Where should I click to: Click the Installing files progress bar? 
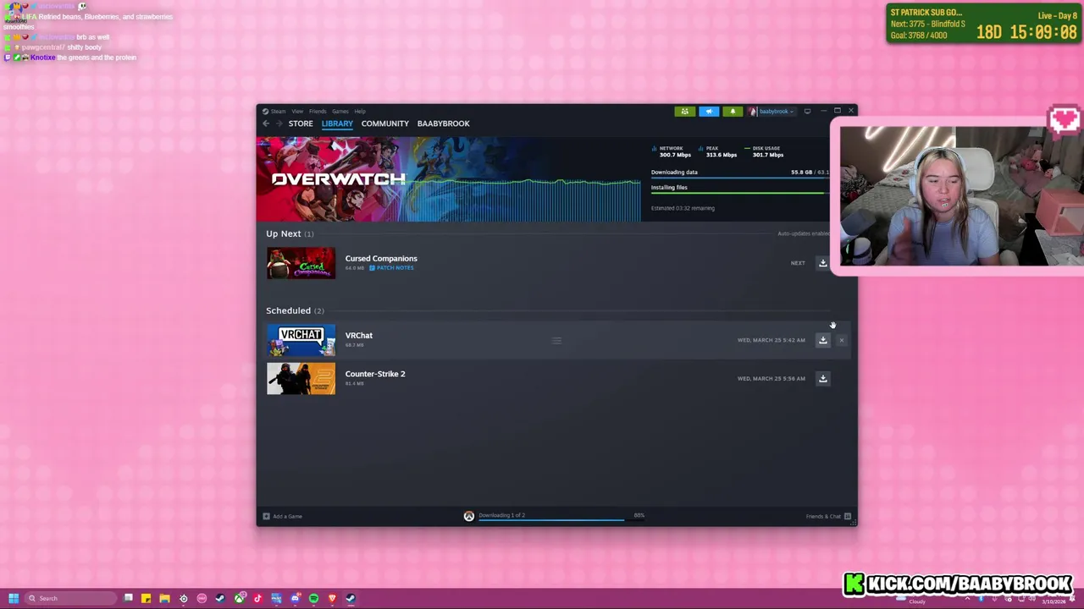739,193
